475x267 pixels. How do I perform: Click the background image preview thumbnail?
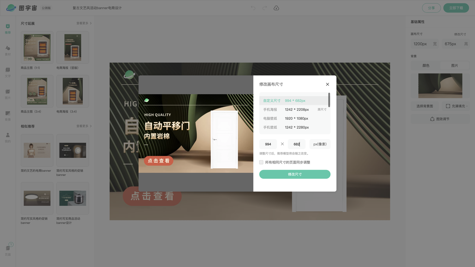tap(440, 86)
